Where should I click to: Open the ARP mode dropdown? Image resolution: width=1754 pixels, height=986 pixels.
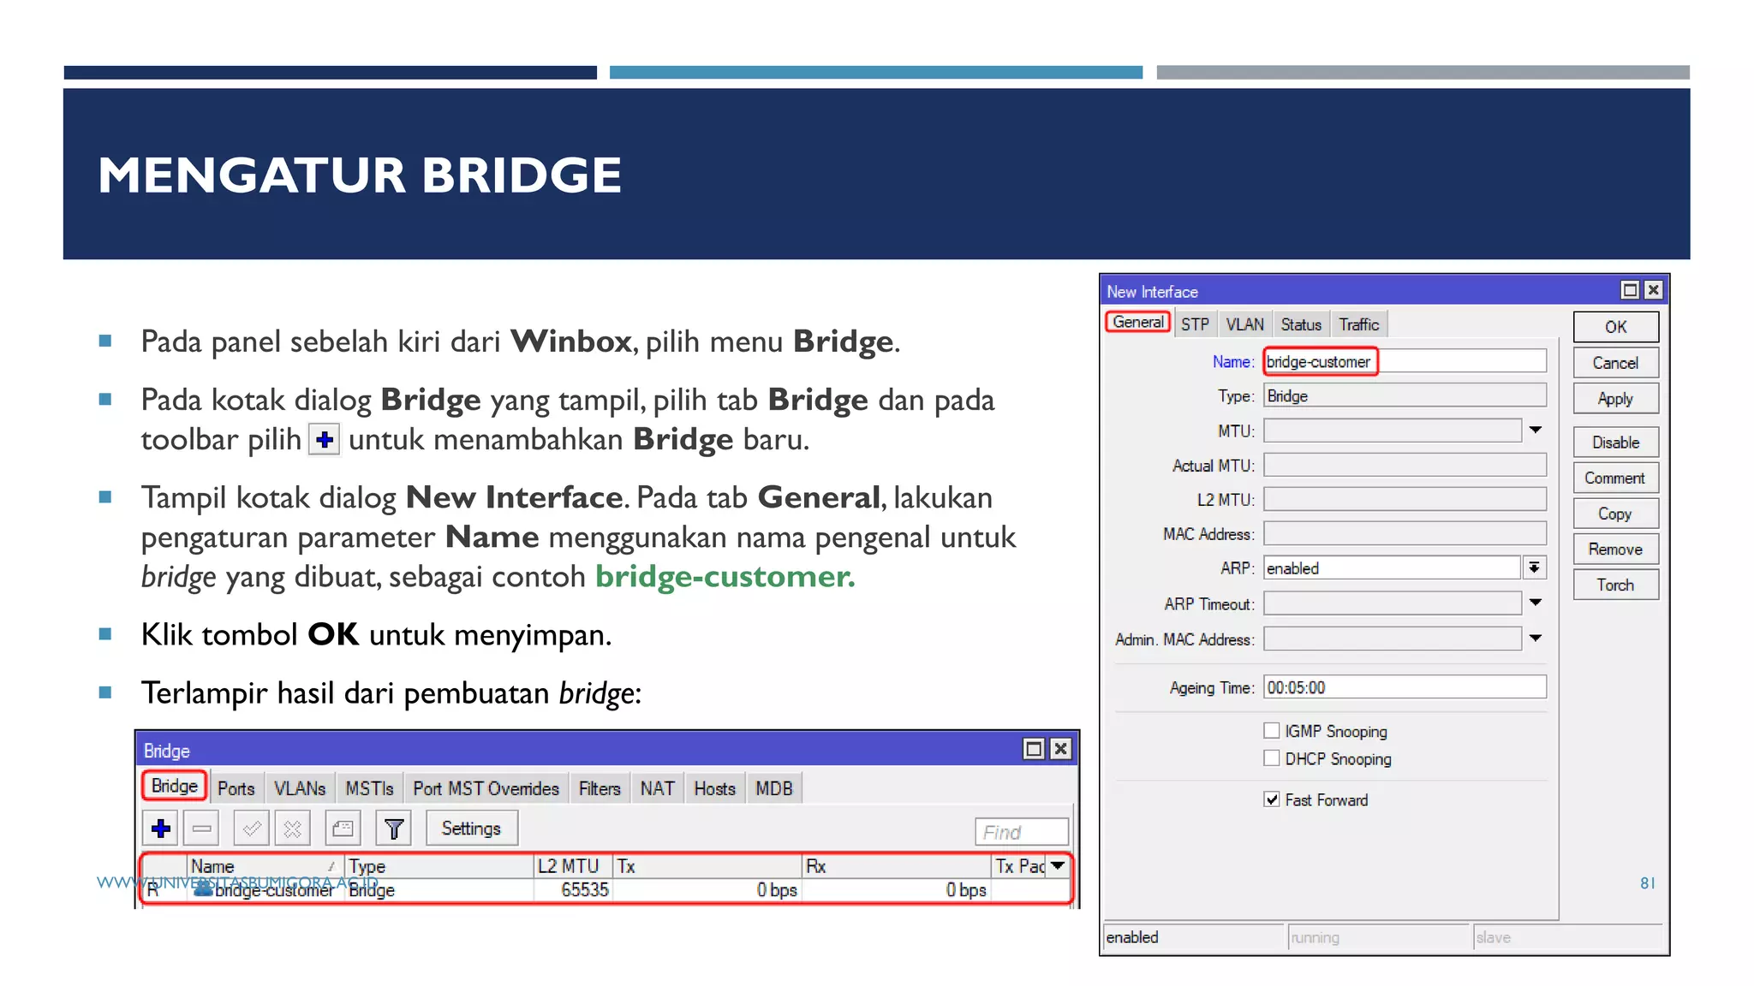pos(1535,567)
